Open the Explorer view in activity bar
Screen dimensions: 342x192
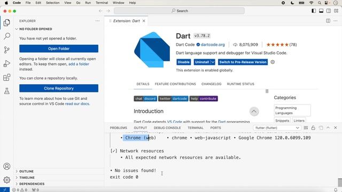tap(7, 22)
